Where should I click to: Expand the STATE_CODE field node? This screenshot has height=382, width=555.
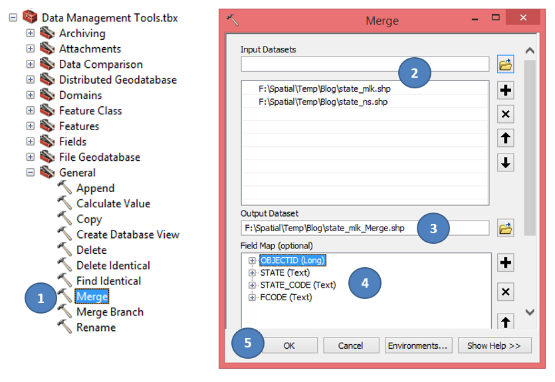pos(252,285)
